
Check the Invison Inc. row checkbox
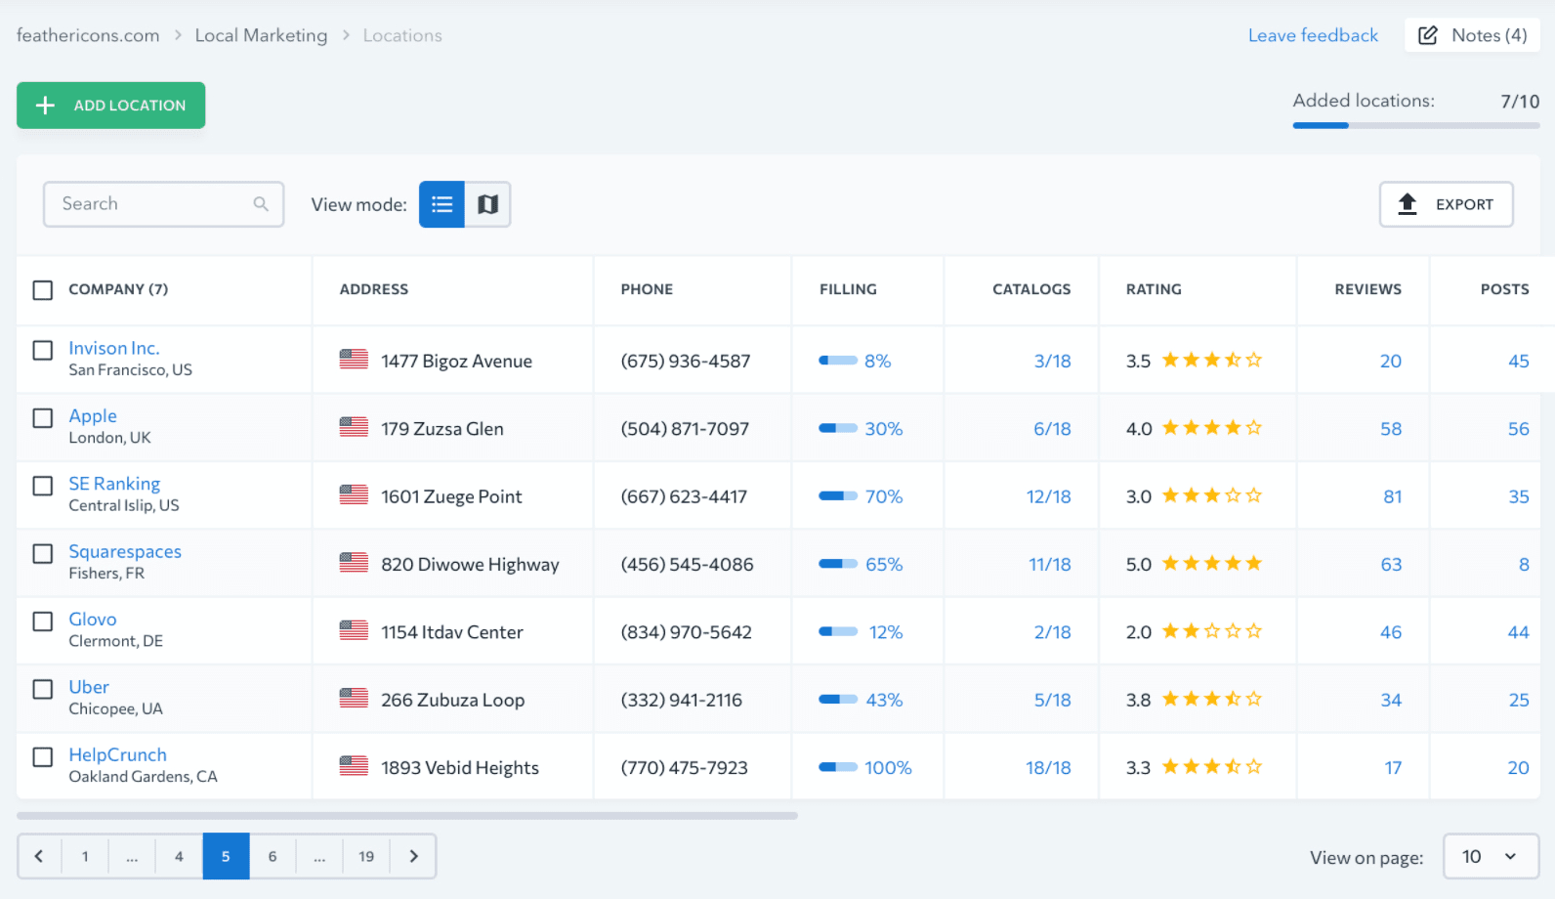[x=43, y=350]
